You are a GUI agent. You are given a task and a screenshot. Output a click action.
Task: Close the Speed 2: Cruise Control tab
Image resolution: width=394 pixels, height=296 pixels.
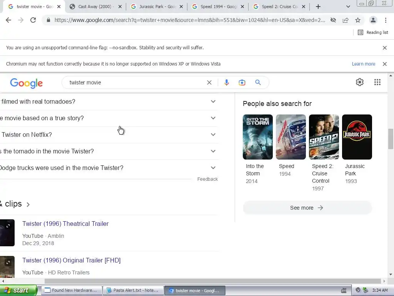pyautogui.click(x=304, y=7)
